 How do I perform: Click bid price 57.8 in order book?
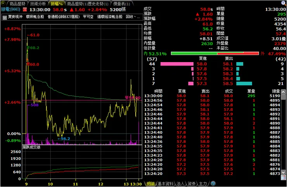202,69
